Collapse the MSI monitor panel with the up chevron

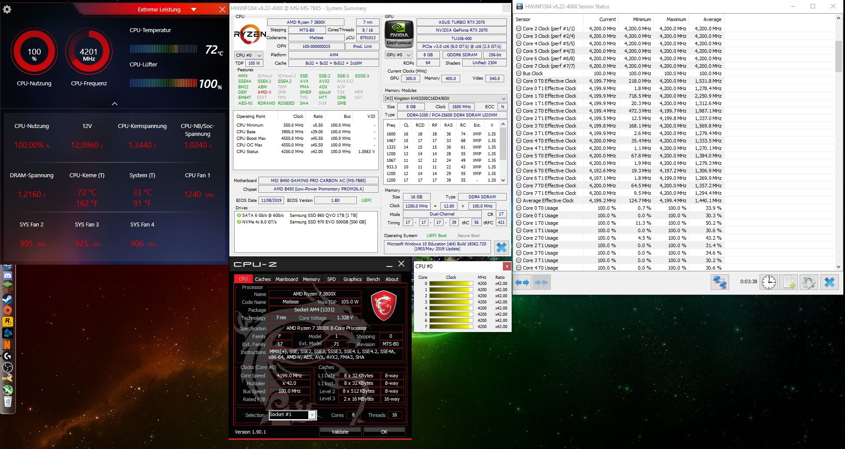(x=114, y=104)
